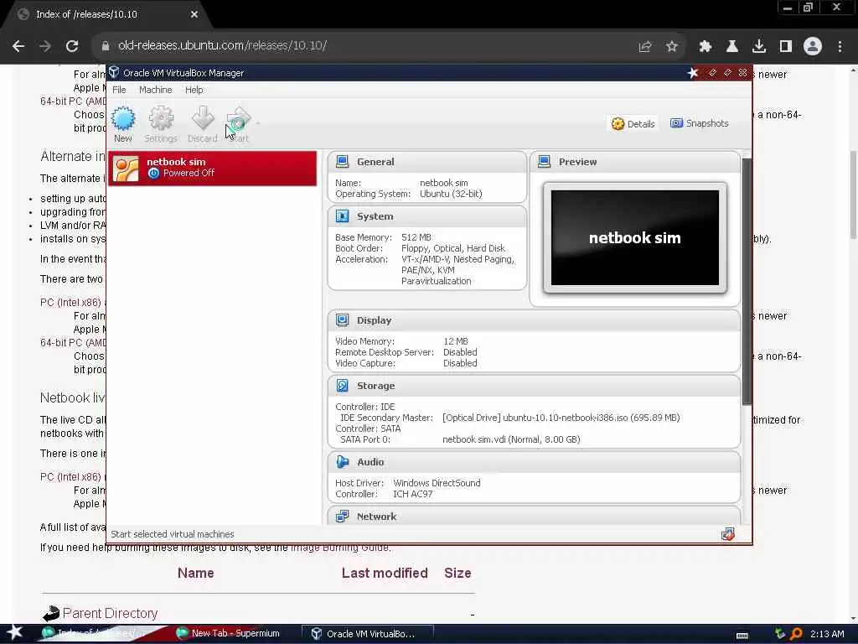This screenshot has width=858, height=644.
Task: Sort by the Size column header link
Action: click(x=457, y=573)
